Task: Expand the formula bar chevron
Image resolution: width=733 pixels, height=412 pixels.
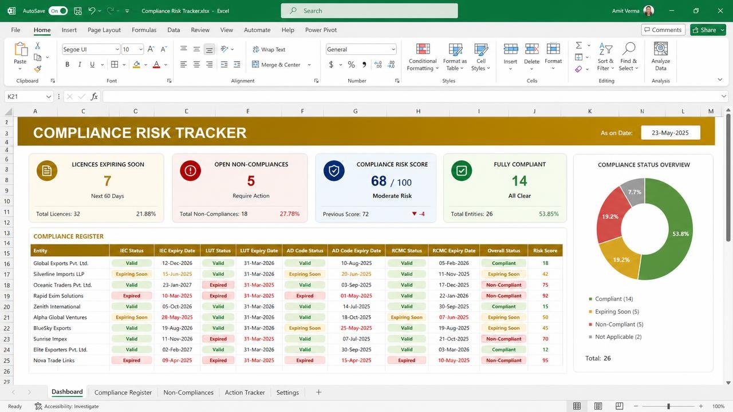Action: (x=724, y=97)
